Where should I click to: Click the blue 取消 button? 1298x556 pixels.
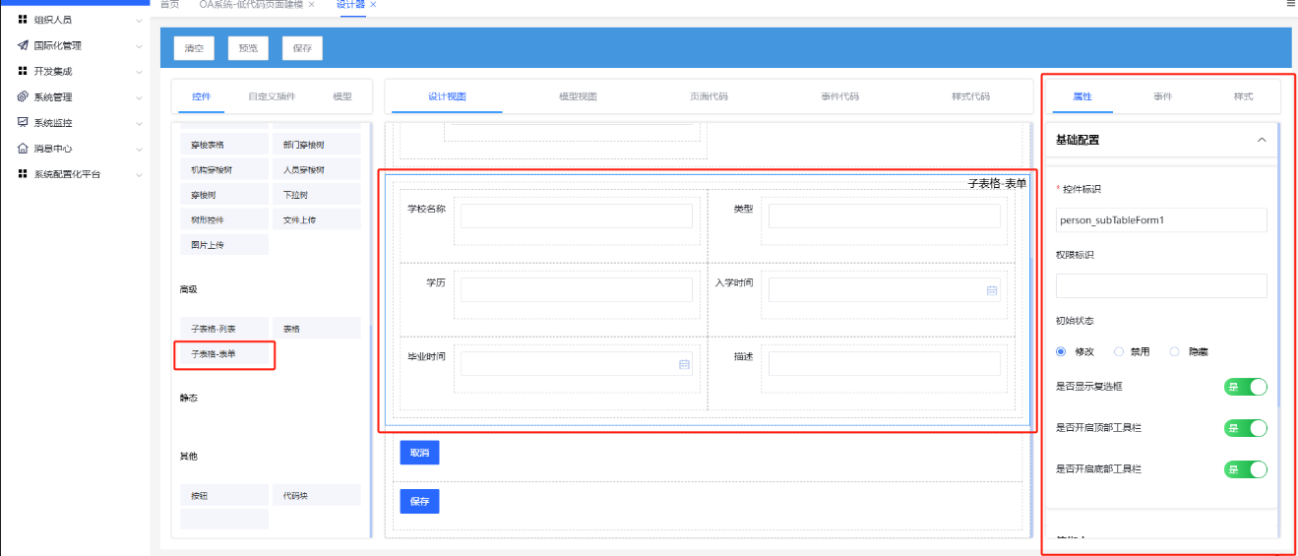(x=419, y=453)
